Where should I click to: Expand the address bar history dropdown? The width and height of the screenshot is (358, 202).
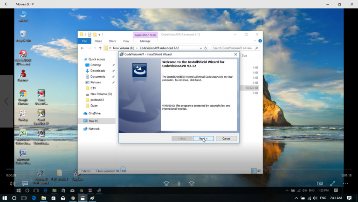click(x=200, y=48)
